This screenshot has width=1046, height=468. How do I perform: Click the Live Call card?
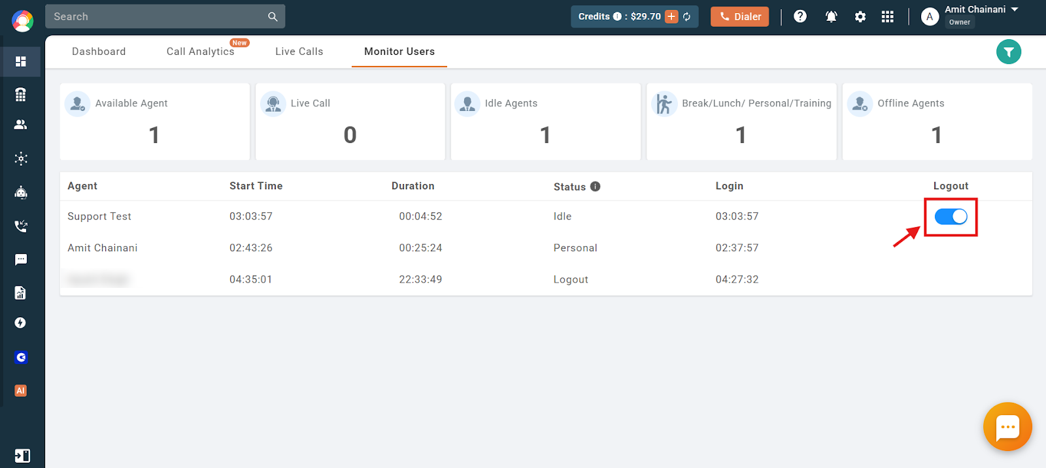tap(350, 121)
